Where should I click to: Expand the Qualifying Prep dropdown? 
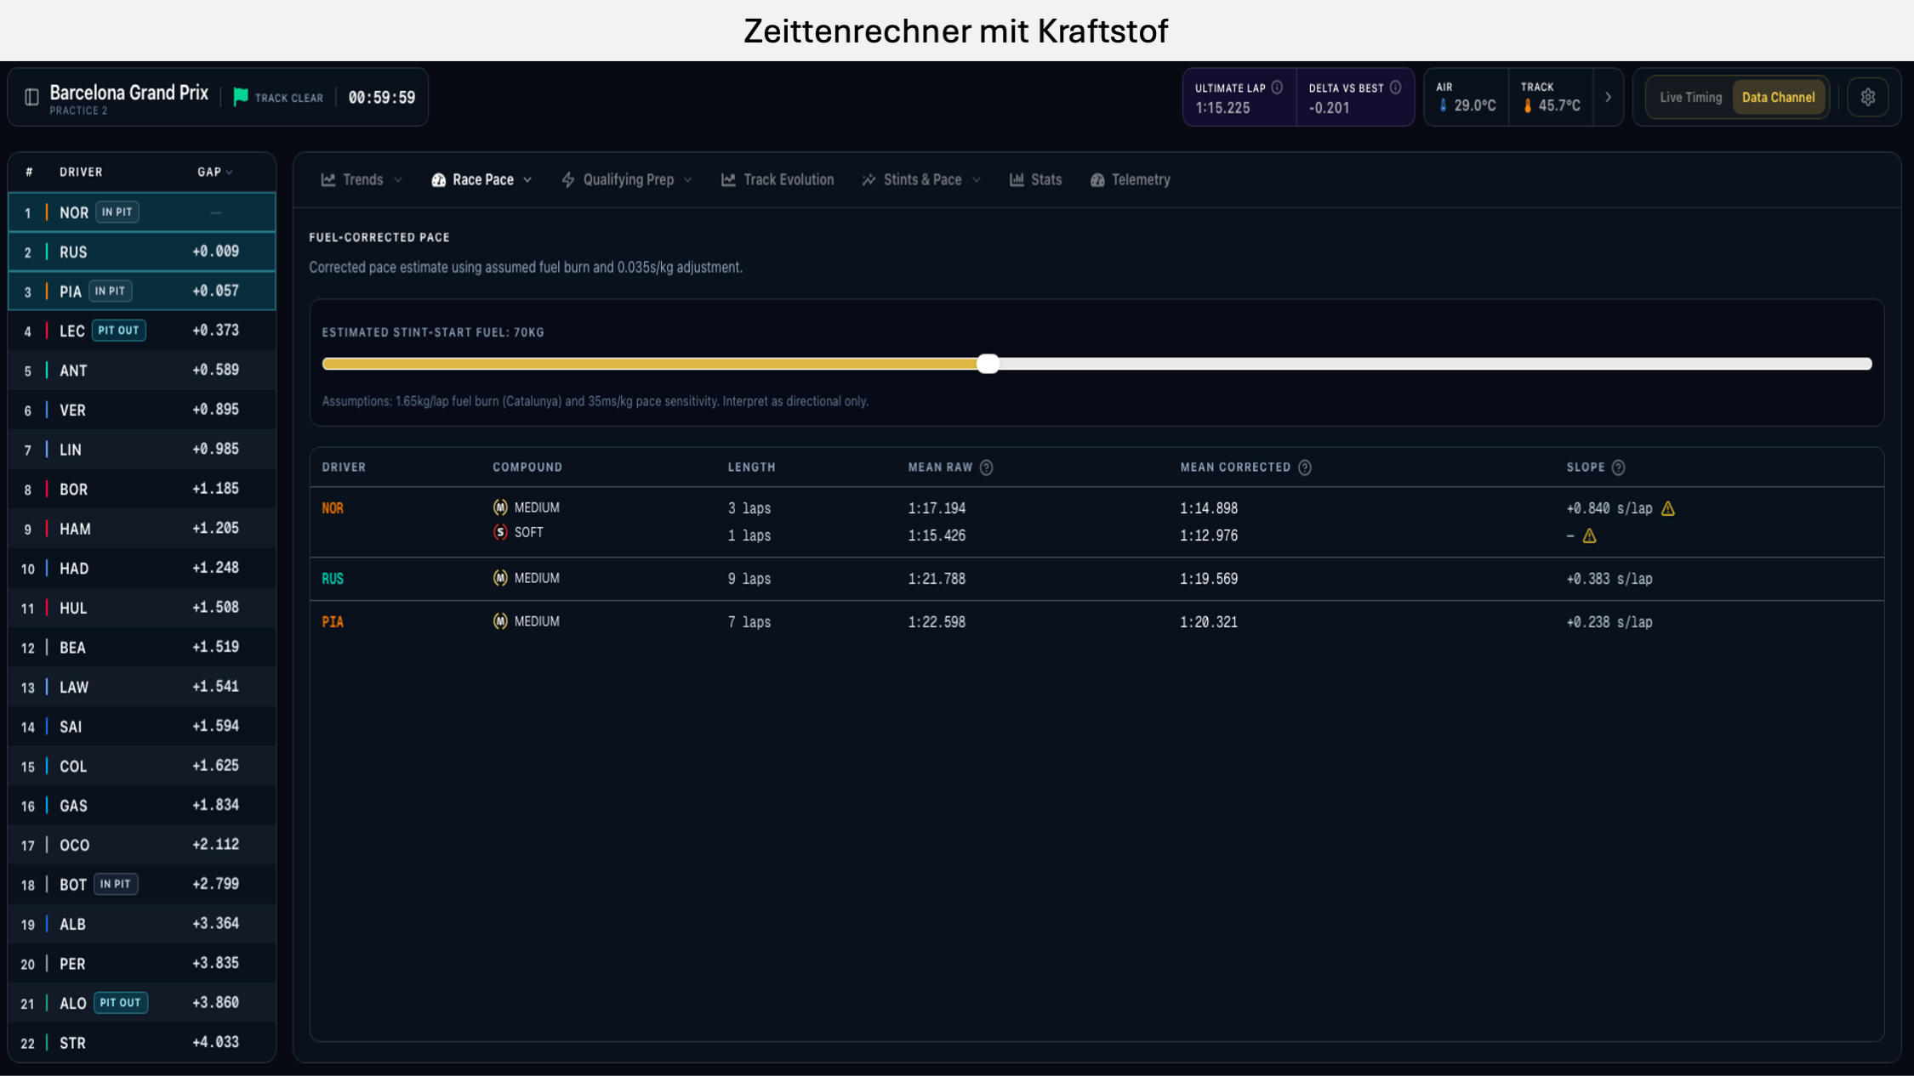coord(627,180)
